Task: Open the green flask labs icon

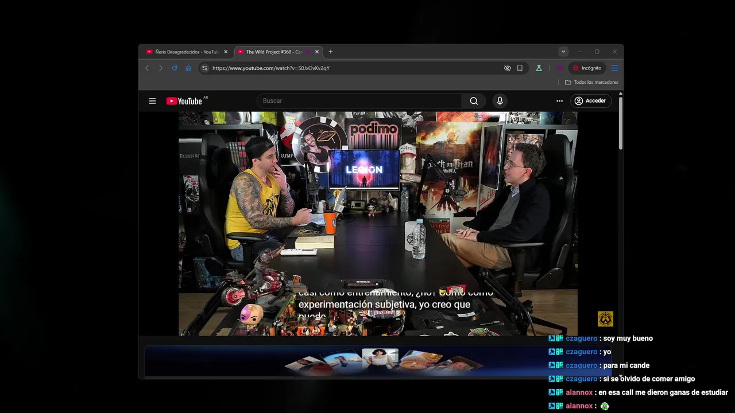Action: tap(539, 68)
